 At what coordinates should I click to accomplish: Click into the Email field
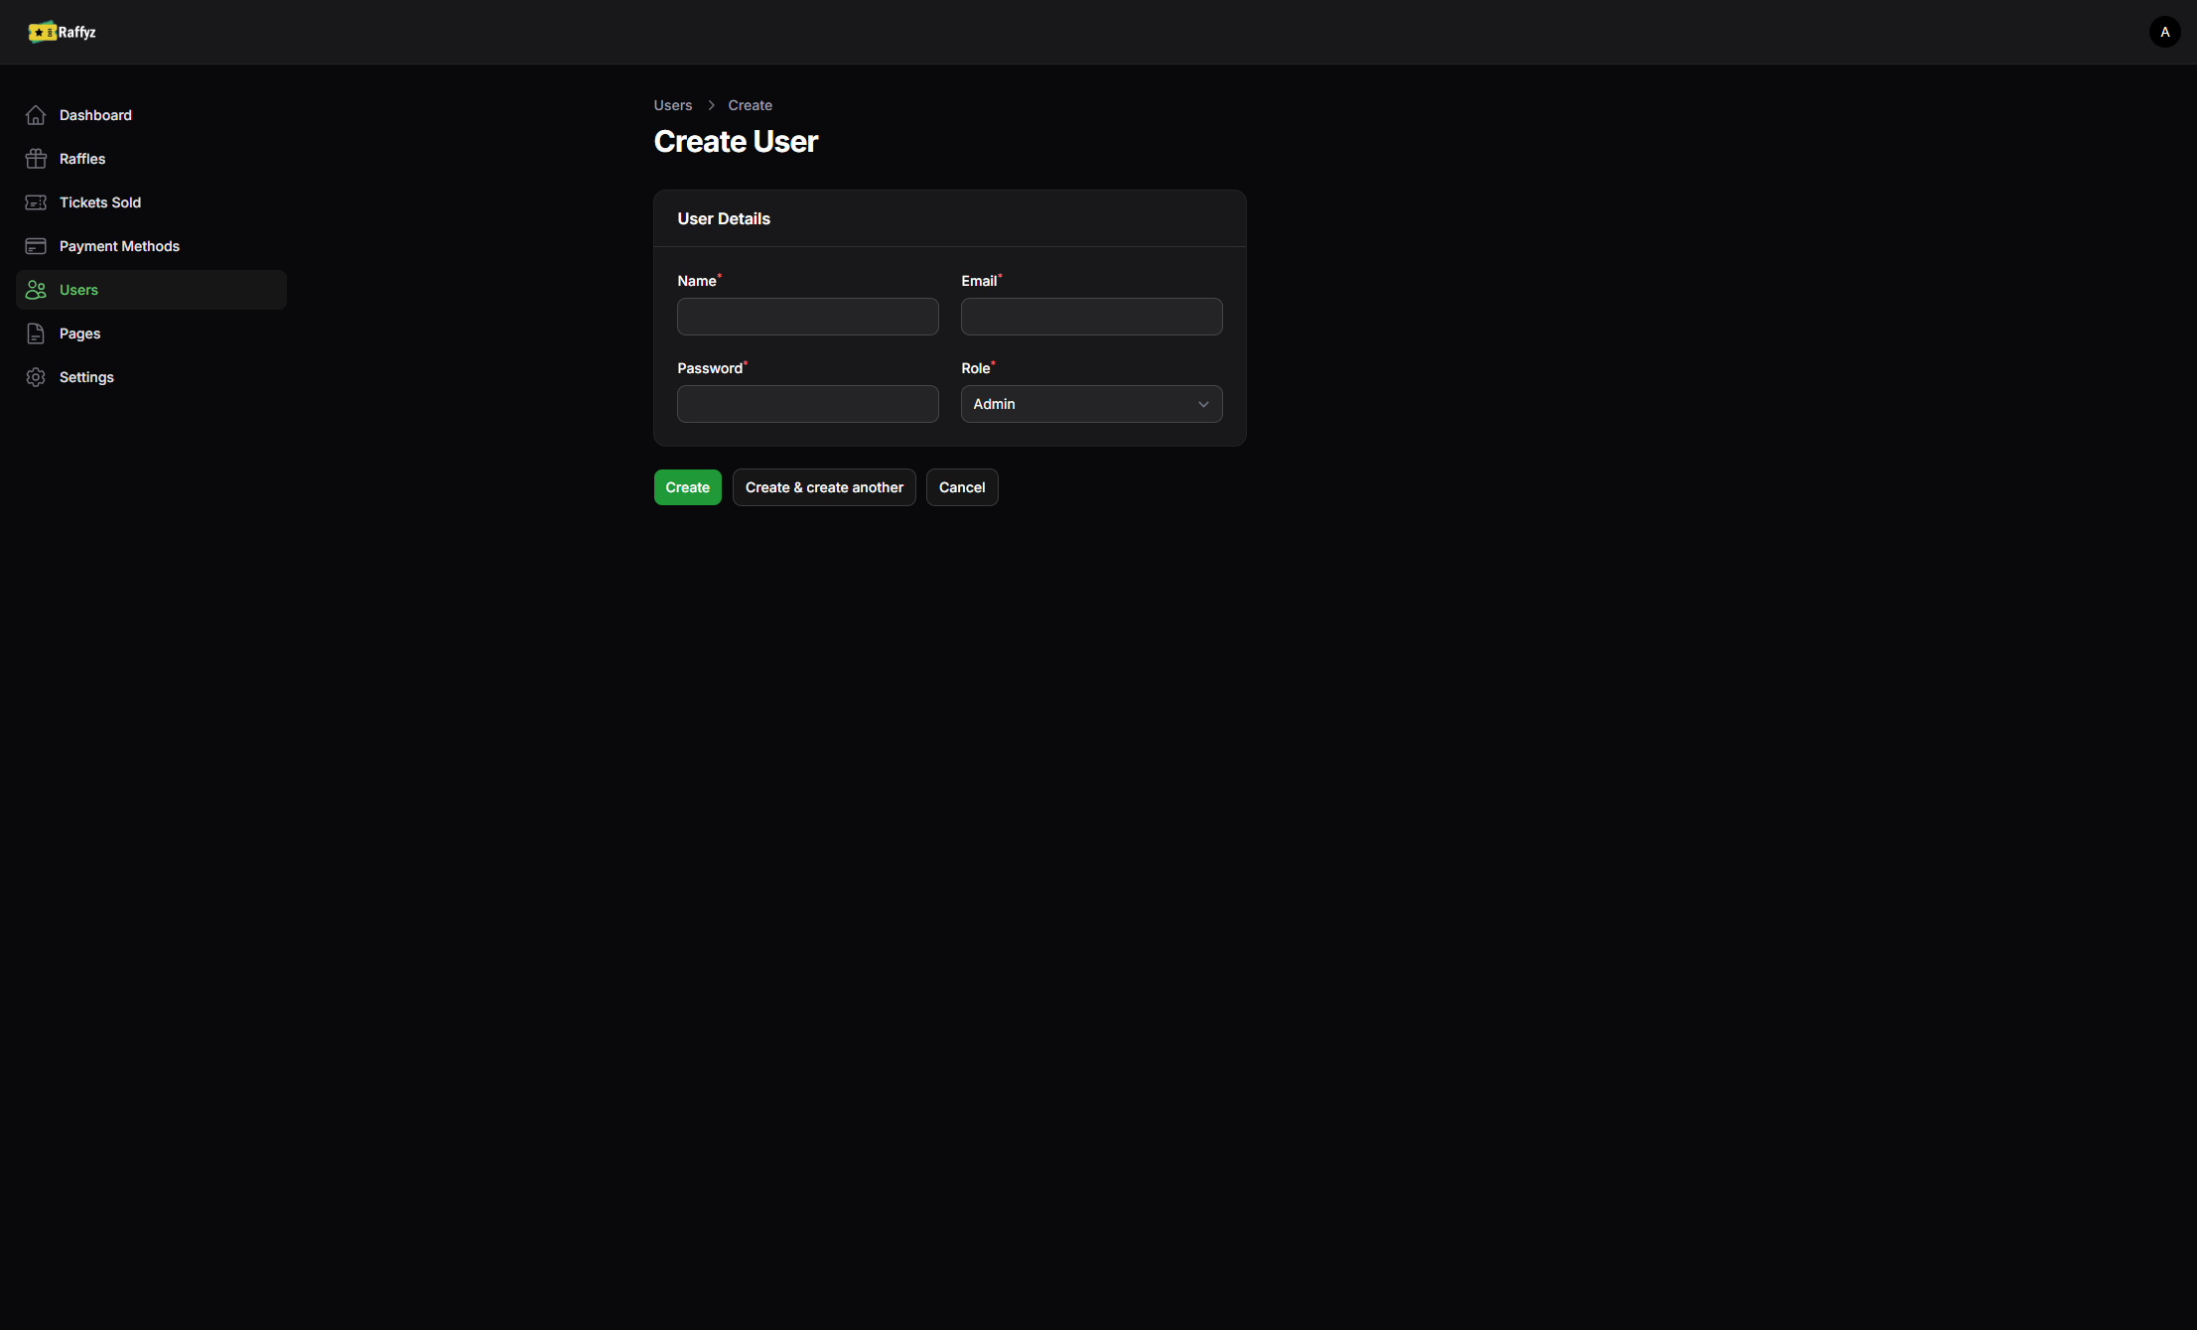[x=1091, y=317]
